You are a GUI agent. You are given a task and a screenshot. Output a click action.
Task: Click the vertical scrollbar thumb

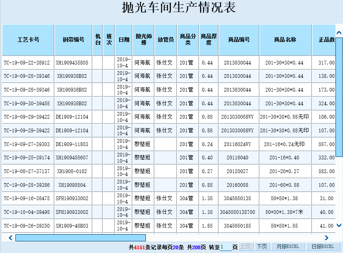click(339, 96)
